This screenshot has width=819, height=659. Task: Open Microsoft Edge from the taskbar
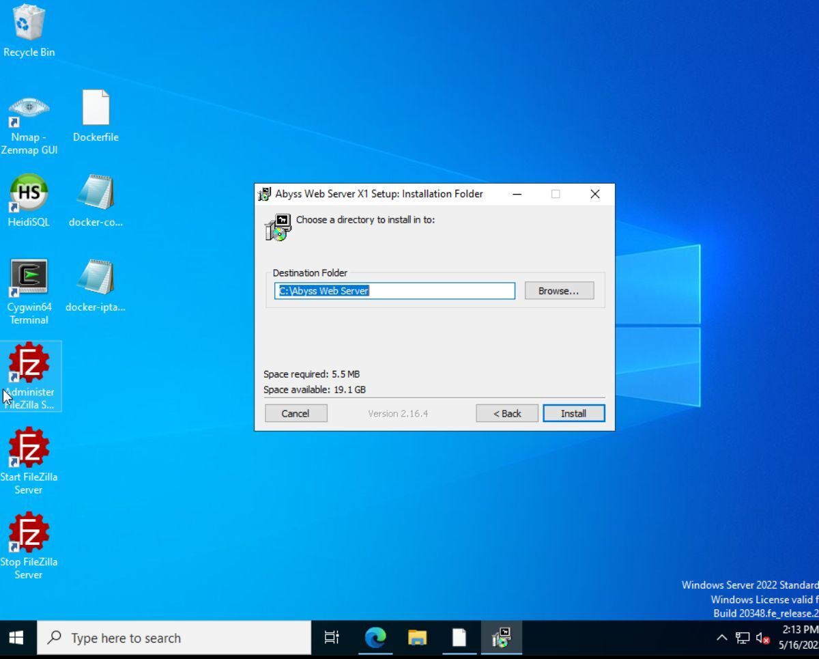coord(375,638)
